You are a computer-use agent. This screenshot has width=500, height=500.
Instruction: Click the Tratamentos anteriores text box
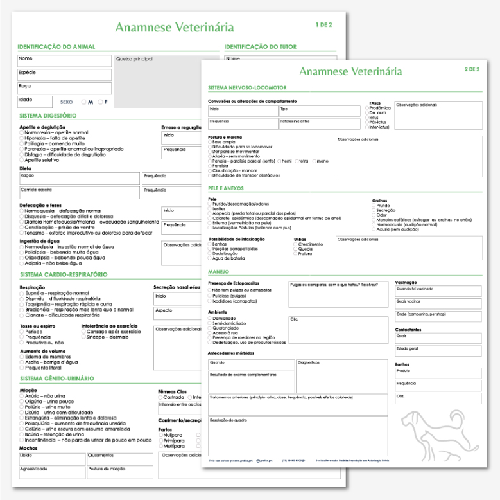tap(298, 404)
